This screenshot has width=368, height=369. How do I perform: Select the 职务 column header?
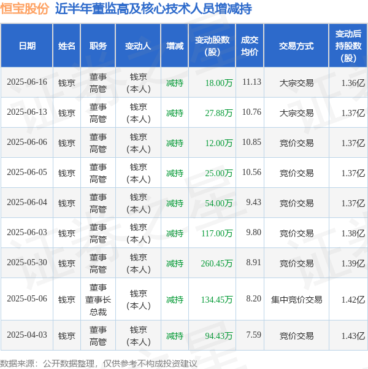[x=98, y=45]
